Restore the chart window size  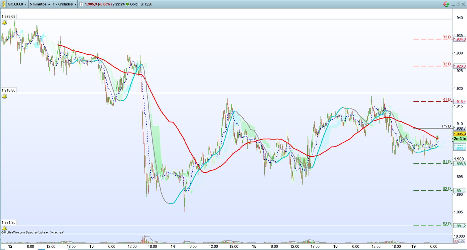[x=458, y=4]
